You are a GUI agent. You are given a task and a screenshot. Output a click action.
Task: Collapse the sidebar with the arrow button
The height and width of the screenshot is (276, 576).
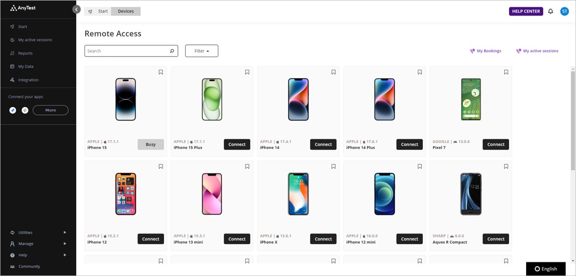point(76,9)
